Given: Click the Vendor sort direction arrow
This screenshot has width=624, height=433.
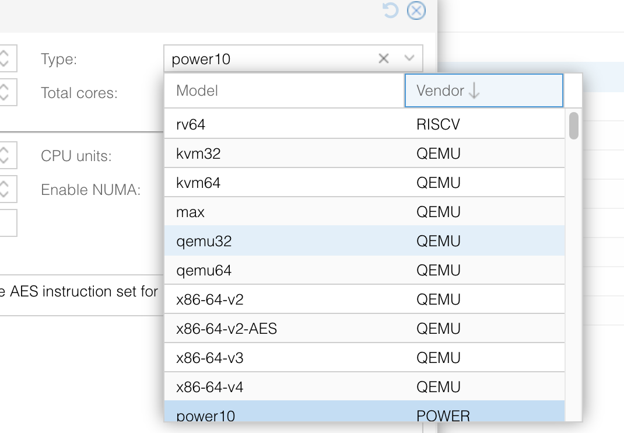Looking at the screenshot, I should click(474, 90).
